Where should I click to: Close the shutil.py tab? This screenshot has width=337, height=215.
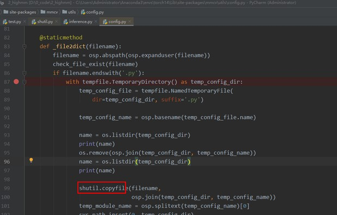pyautogui.click(x=57, y=22)
